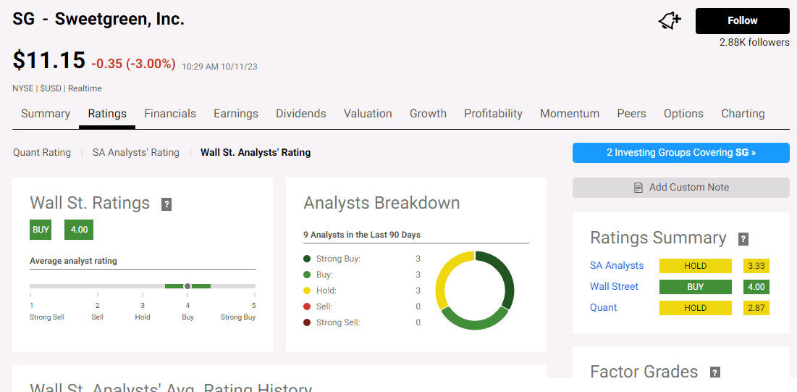
Task: Open 2 Investing Groups Covering SG
Action: click(680, 153)
